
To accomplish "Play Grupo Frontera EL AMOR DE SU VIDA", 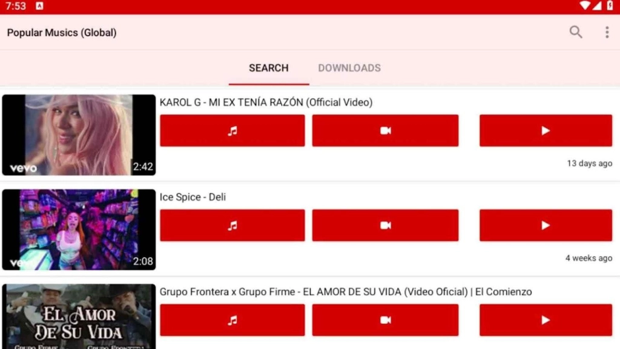I will pos(546,320).
